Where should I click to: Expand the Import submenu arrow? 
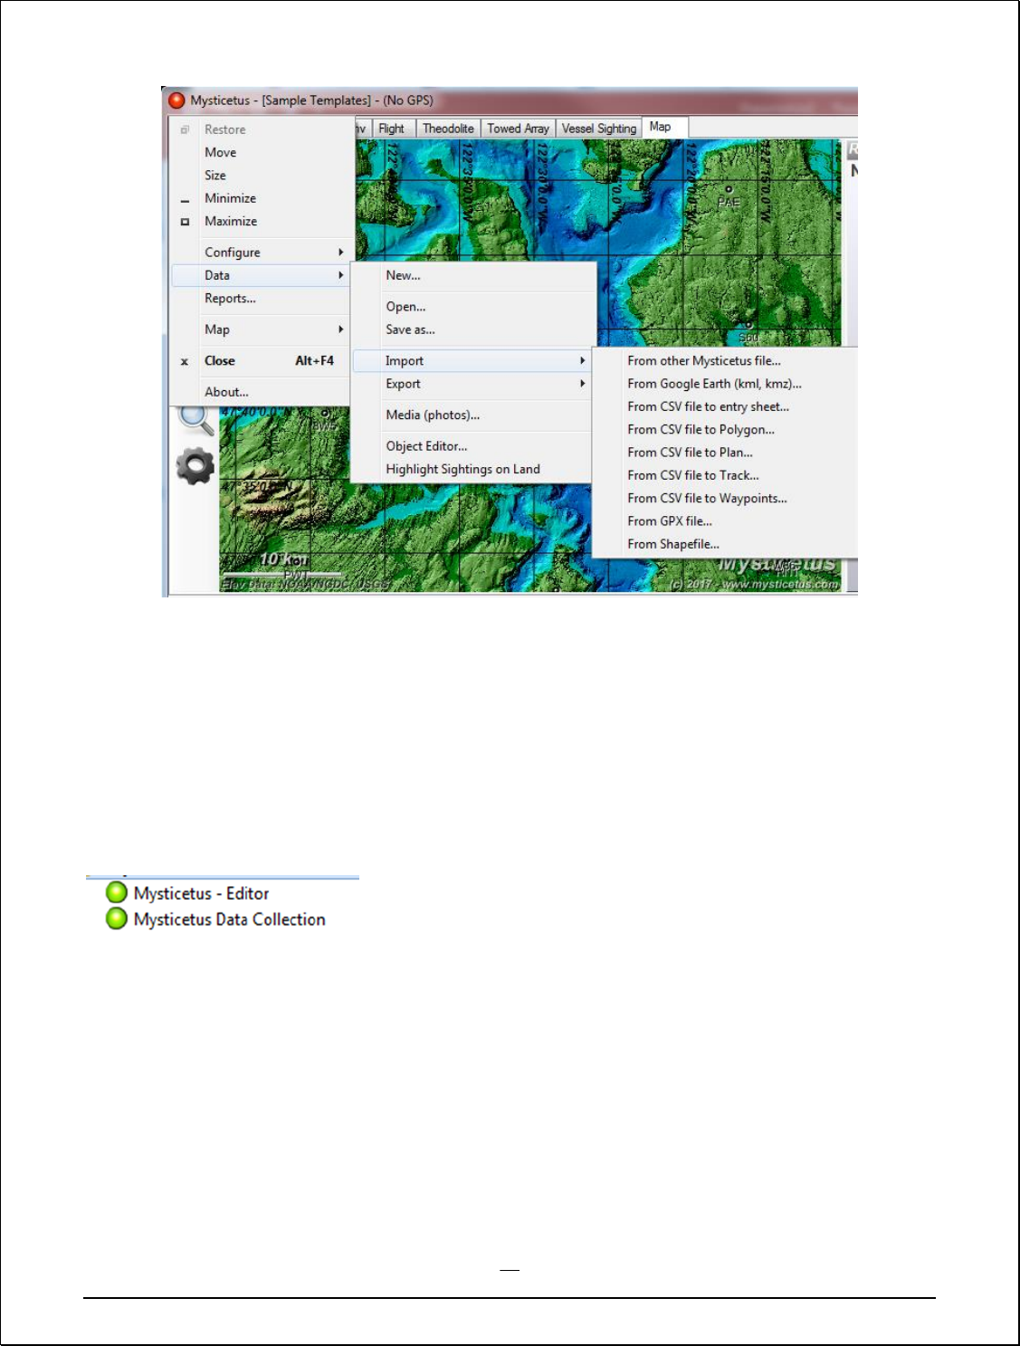coord(583,360)
